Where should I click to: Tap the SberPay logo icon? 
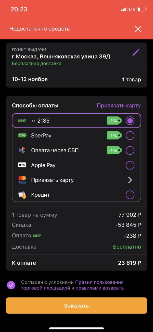click(x=22, y=135)
